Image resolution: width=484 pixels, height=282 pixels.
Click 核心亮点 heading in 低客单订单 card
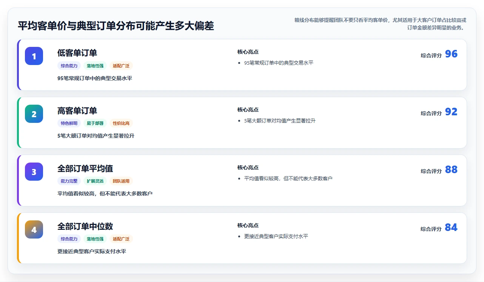[x=248, y=52]
